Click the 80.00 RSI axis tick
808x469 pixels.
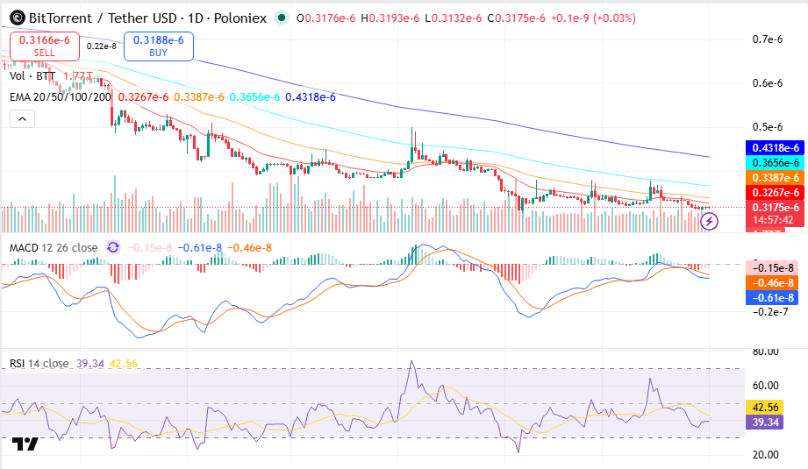765,352
